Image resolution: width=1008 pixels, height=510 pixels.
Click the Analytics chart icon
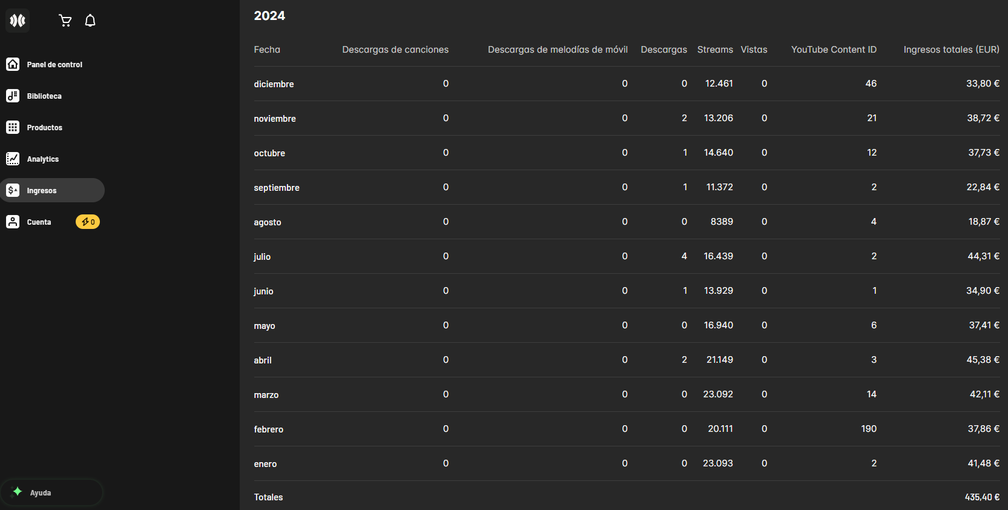[x=13, y=159]
